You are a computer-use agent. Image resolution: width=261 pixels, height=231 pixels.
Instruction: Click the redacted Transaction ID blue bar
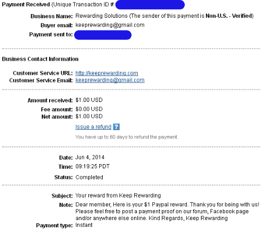(x=150, y=5)
